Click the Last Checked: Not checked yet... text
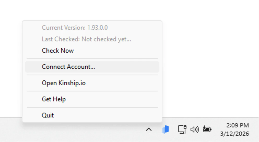The width and height of the screenshot is (259, 142). click(x=86, y=39)
